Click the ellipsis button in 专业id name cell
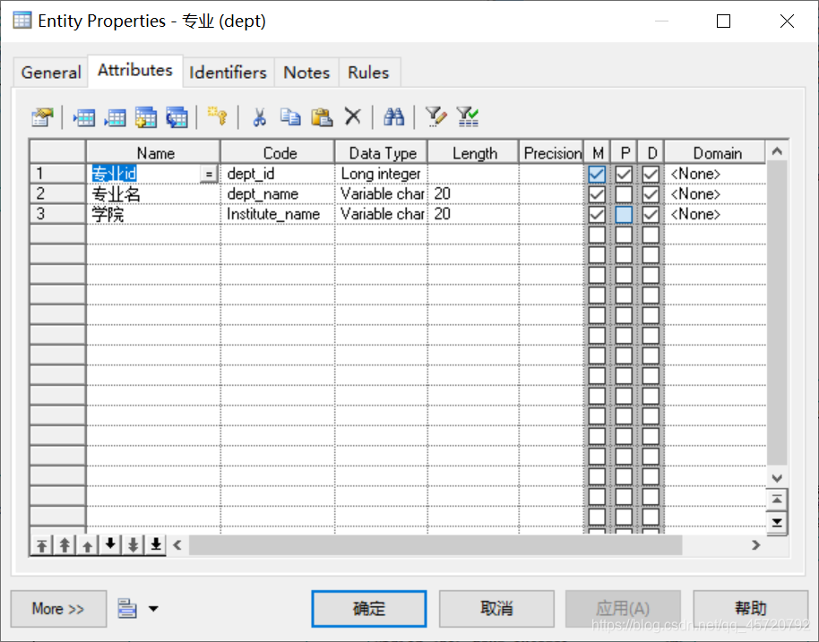 [209, 174]
